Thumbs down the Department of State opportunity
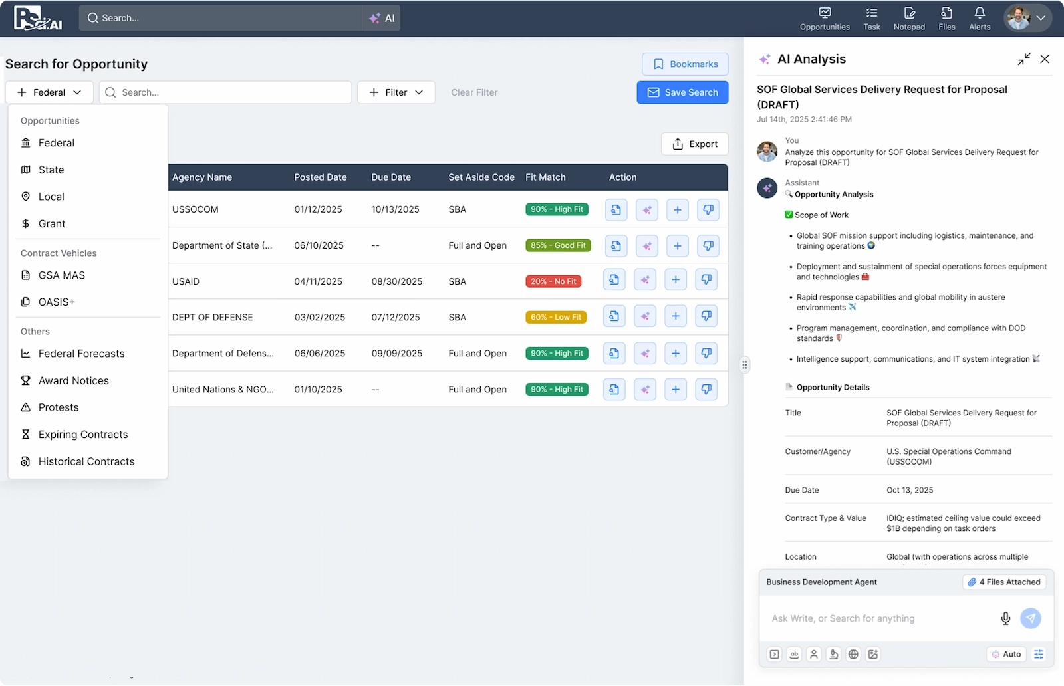 (708, 246)
